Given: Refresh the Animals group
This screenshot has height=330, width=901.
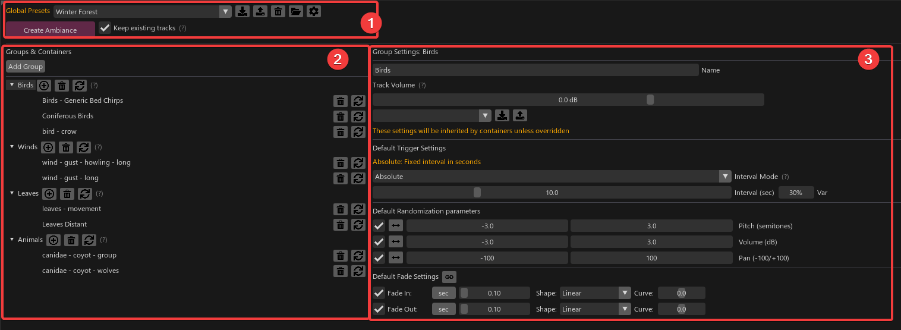Looking at the screenshot, I should (89, 240).
